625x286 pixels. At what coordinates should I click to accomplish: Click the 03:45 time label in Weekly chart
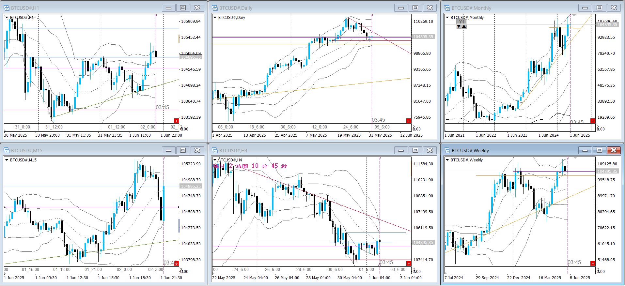pyautogui.click(x=574, y=263)
